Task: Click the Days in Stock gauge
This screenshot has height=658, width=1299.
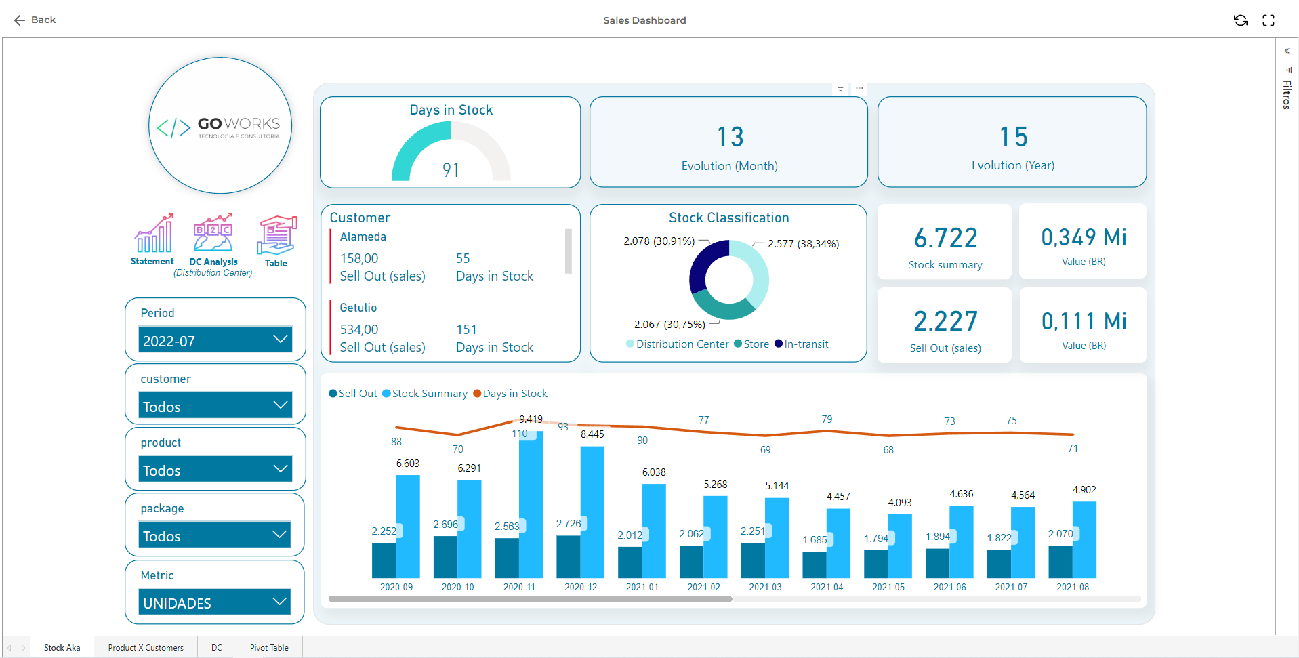Action: click(x=451, y=151)
